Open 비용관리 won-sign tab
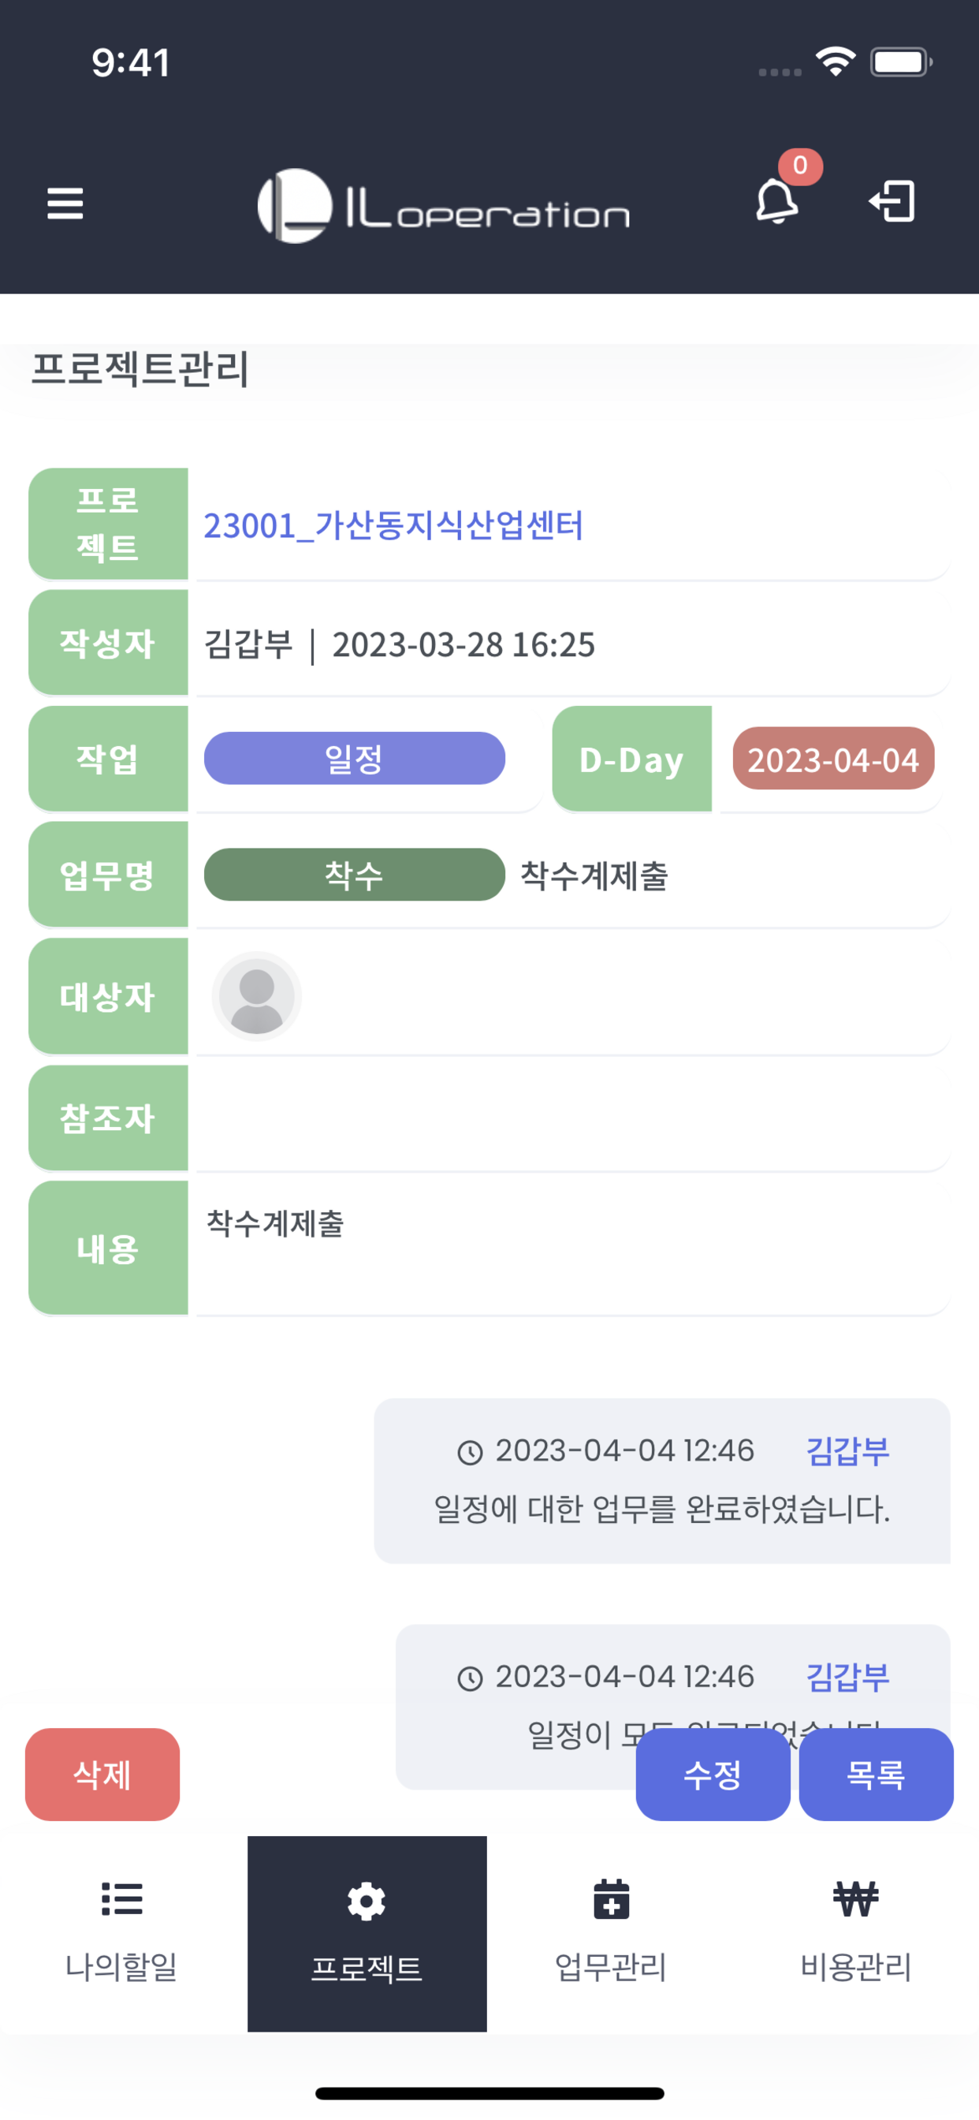This screenshot has width=979, height=2120. tap(855, 1933)
